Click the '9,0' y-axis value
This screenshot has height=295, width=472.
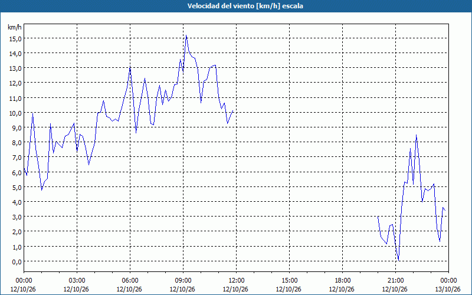[x=18, y=127]
